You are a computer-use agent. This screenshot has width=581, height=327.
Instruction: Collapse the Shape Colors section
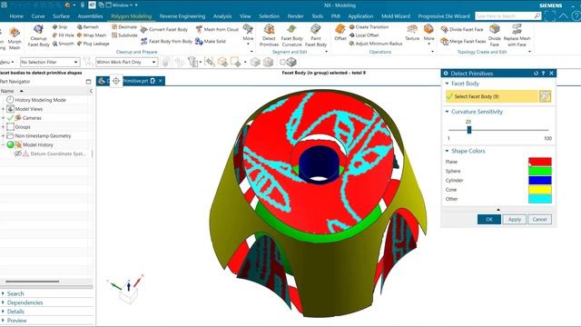pos(447,151)
